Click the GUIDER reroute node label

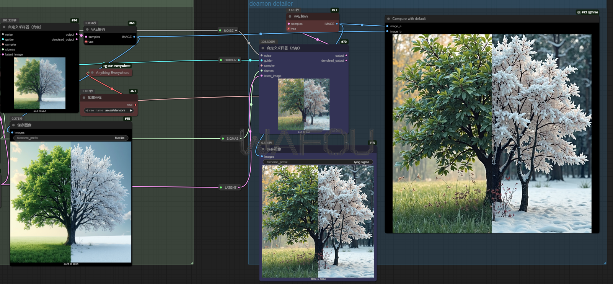[x=230, y=60]
